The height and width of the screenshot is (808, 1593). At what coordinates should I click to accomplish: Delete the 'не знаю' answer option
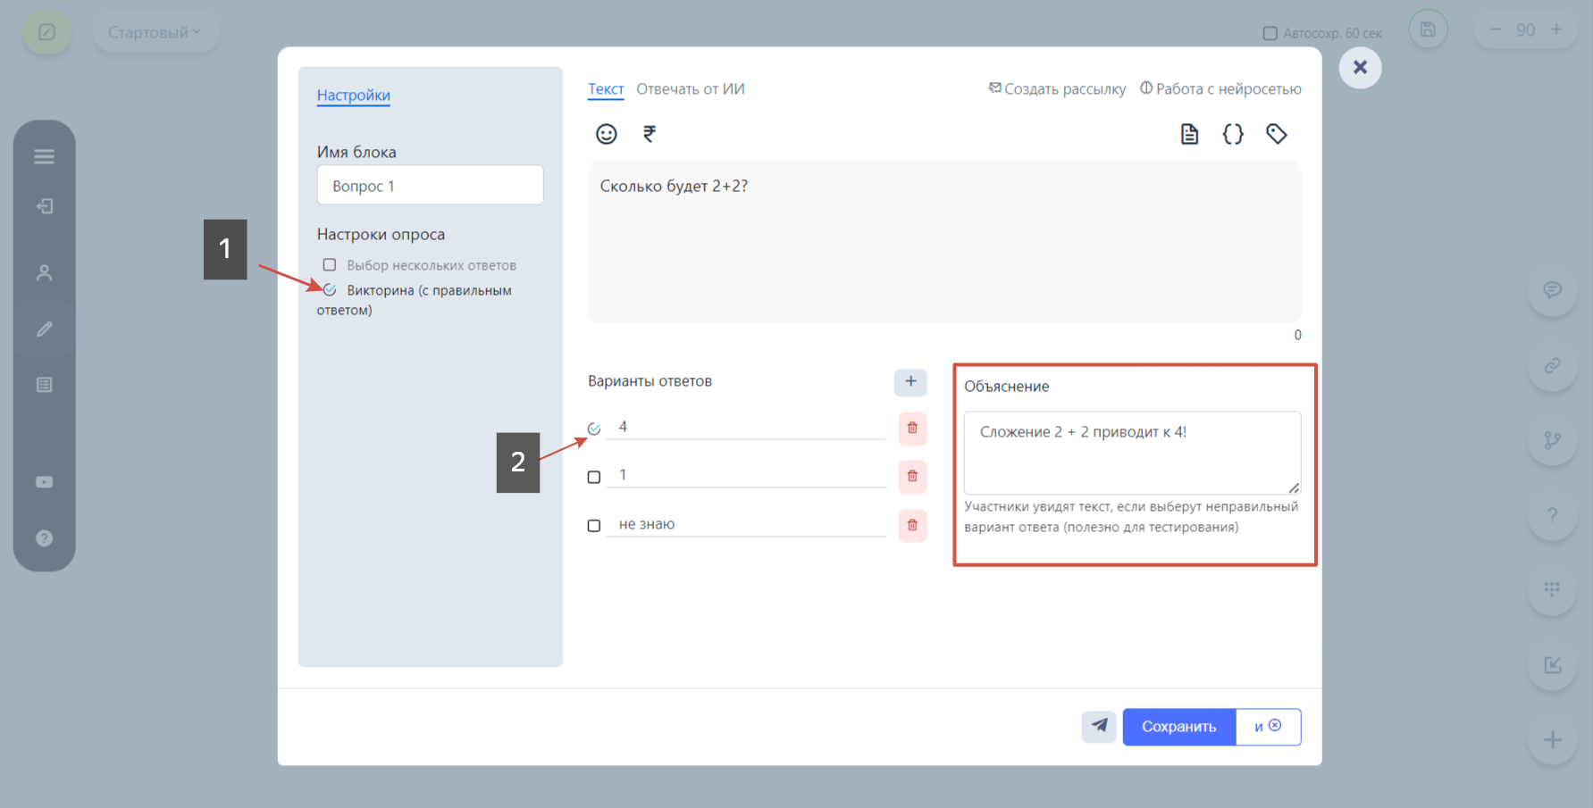click(912, 526)
